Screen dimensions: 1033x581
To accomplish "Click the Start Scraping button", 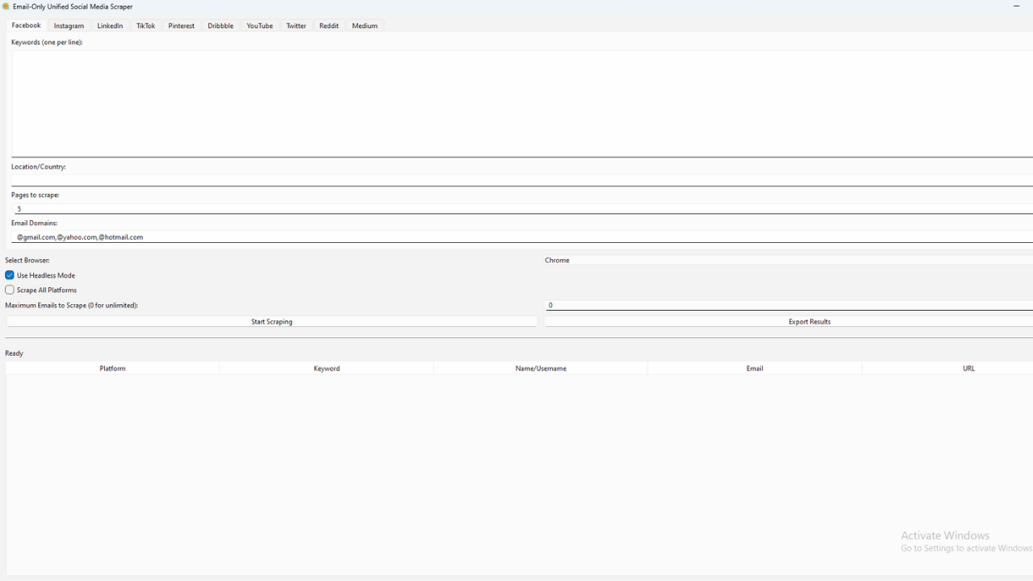I will (271, 321).
